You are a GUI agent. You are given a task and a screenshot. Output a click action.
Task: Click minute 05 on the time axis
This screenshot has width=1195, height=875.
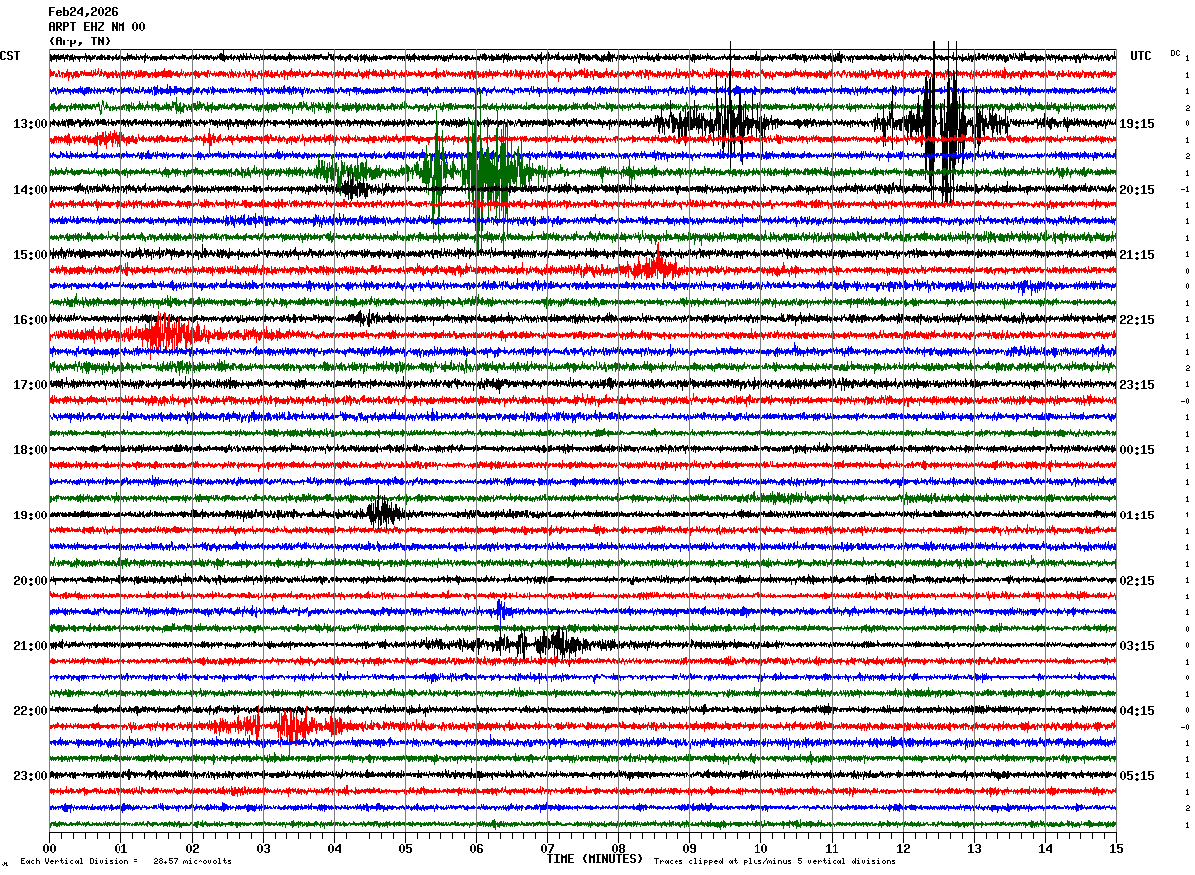[406, 848]
